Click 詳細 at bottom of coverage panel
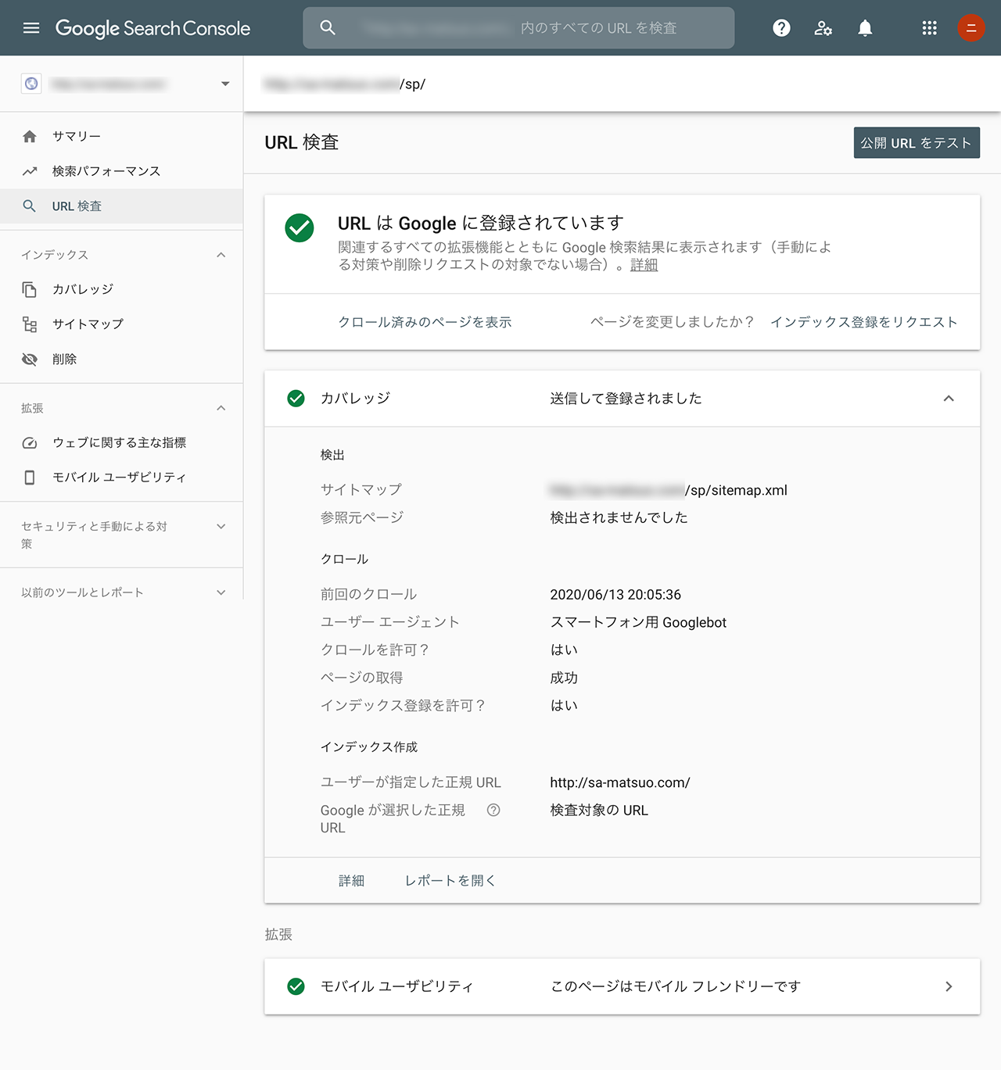1001x1070 pixels. pyautogui.click(x=351, y=881)
